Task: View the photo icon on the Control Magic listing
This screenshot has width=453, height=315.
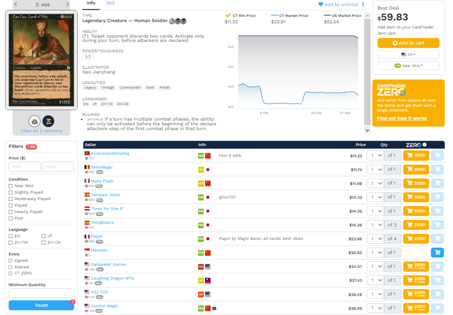Action: 214,308
